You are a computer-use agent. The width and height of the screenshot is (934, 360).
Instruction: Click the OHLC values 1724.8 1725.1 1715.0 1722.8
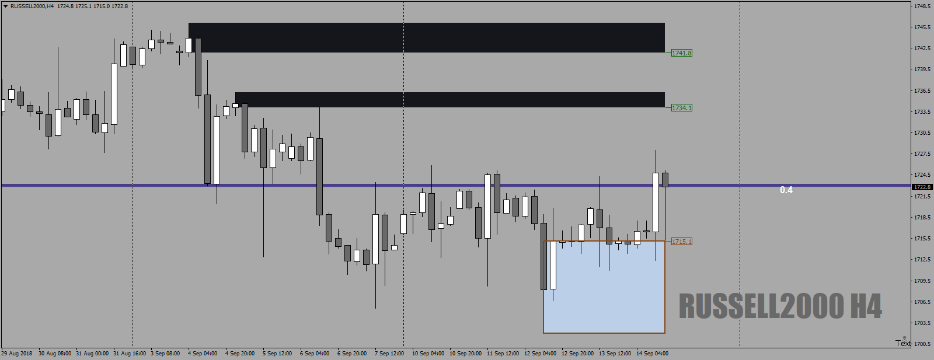(92, 6)
